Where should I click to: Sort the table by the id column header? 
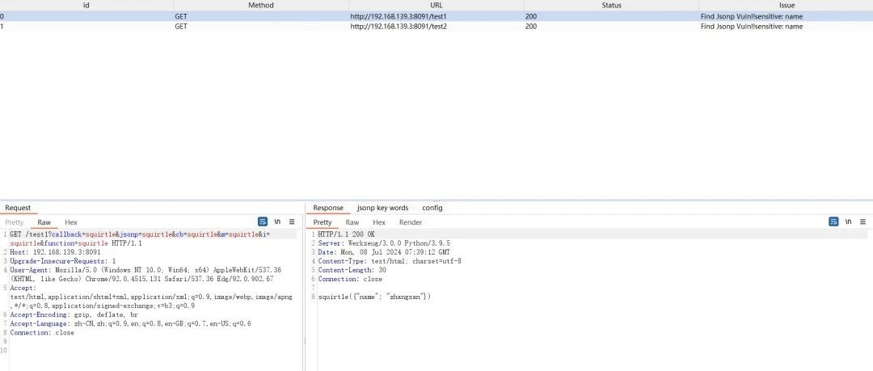(86, 5)
